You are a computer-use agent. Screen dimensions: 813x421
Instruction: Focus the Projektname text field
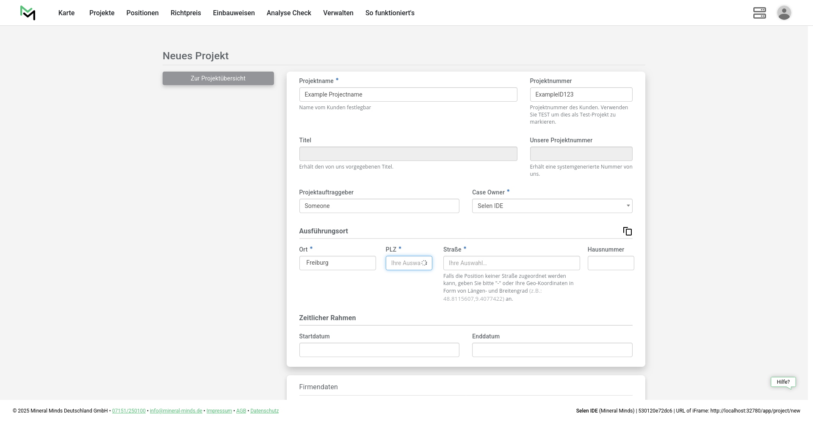click(x=408, y=94)
